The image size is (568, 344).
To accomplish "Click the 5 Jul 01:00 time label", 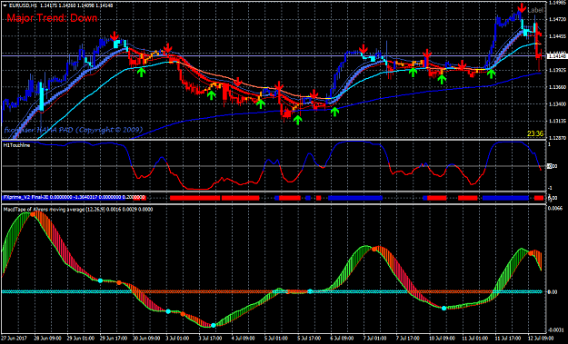I will point(277,339).
